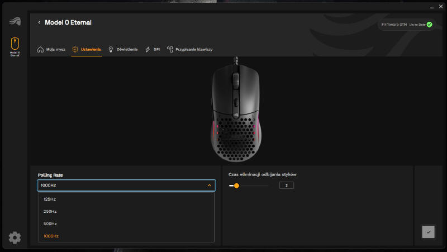Select Model O Eternal device icon

click(x=15, y=44)
